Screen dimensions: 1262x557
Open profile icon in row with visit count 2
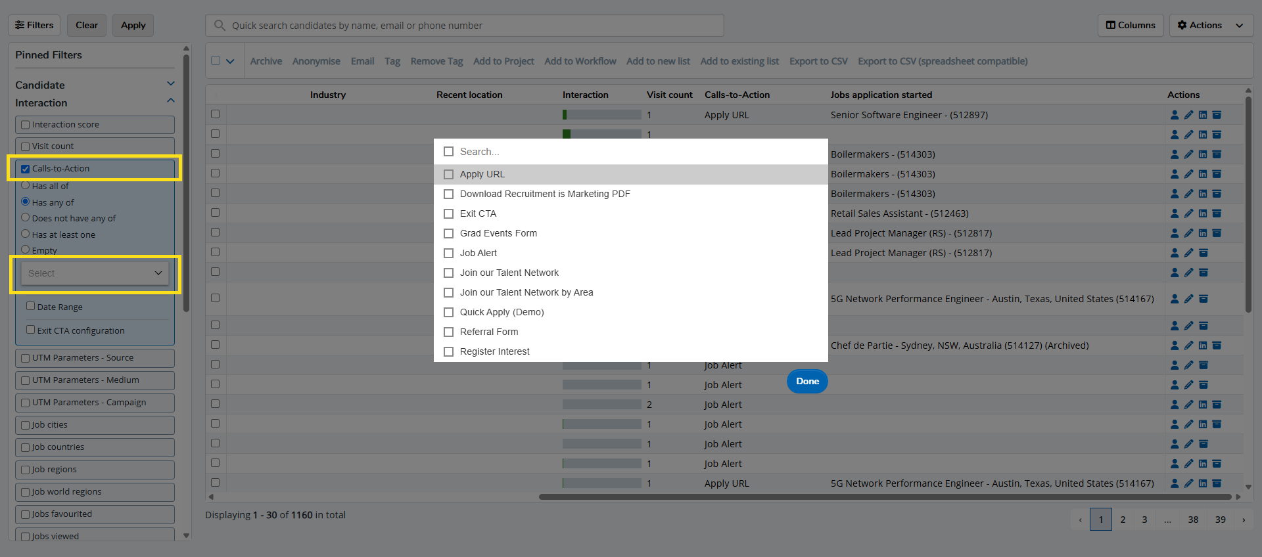click(1175, 405)
